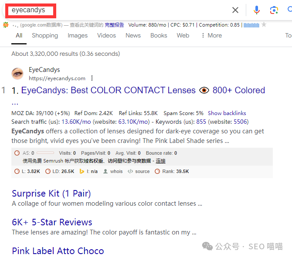Viewport: 292px width, 258px height.
Task: Switch to the Images tab
Action: point(78,35)
